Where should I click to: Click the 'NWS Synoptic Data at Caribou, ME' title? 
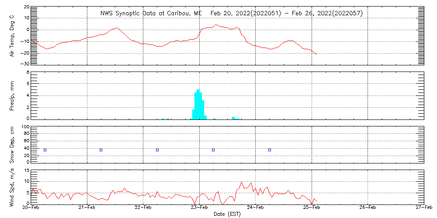pyautogui.click(x=151, y=14)
